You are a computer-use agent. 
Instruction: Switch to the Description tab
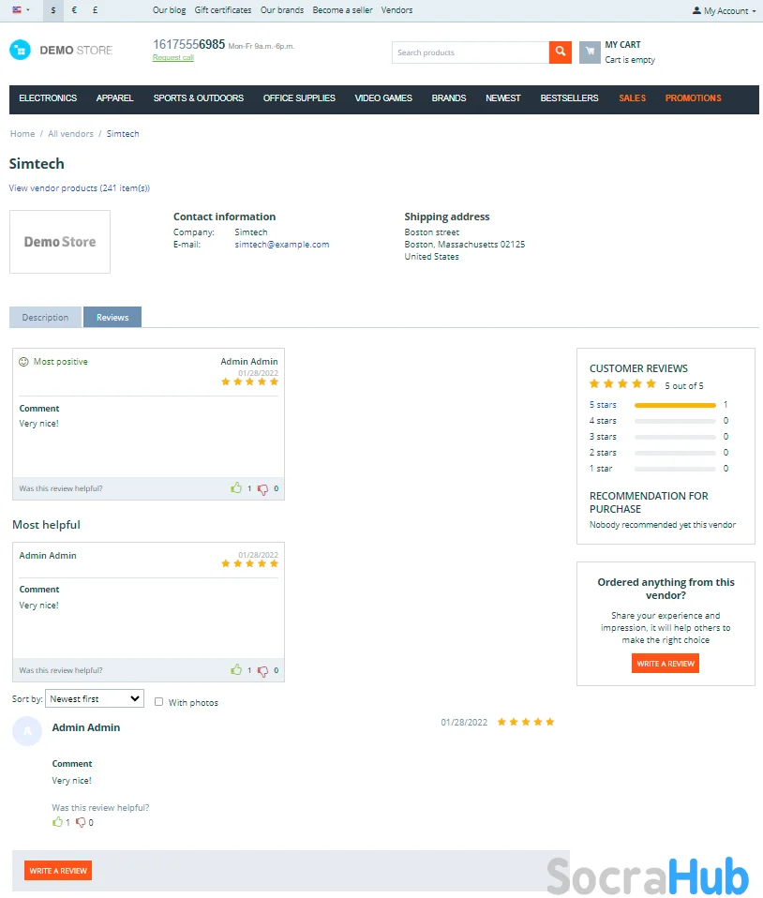[45, 317]
